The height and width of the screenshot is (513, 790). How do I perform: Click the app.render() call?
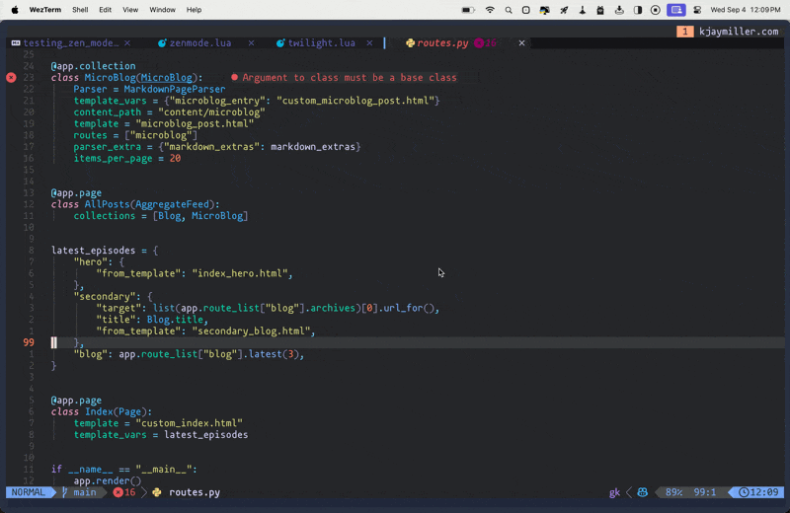pyautogui.click(x=108, y=480)
